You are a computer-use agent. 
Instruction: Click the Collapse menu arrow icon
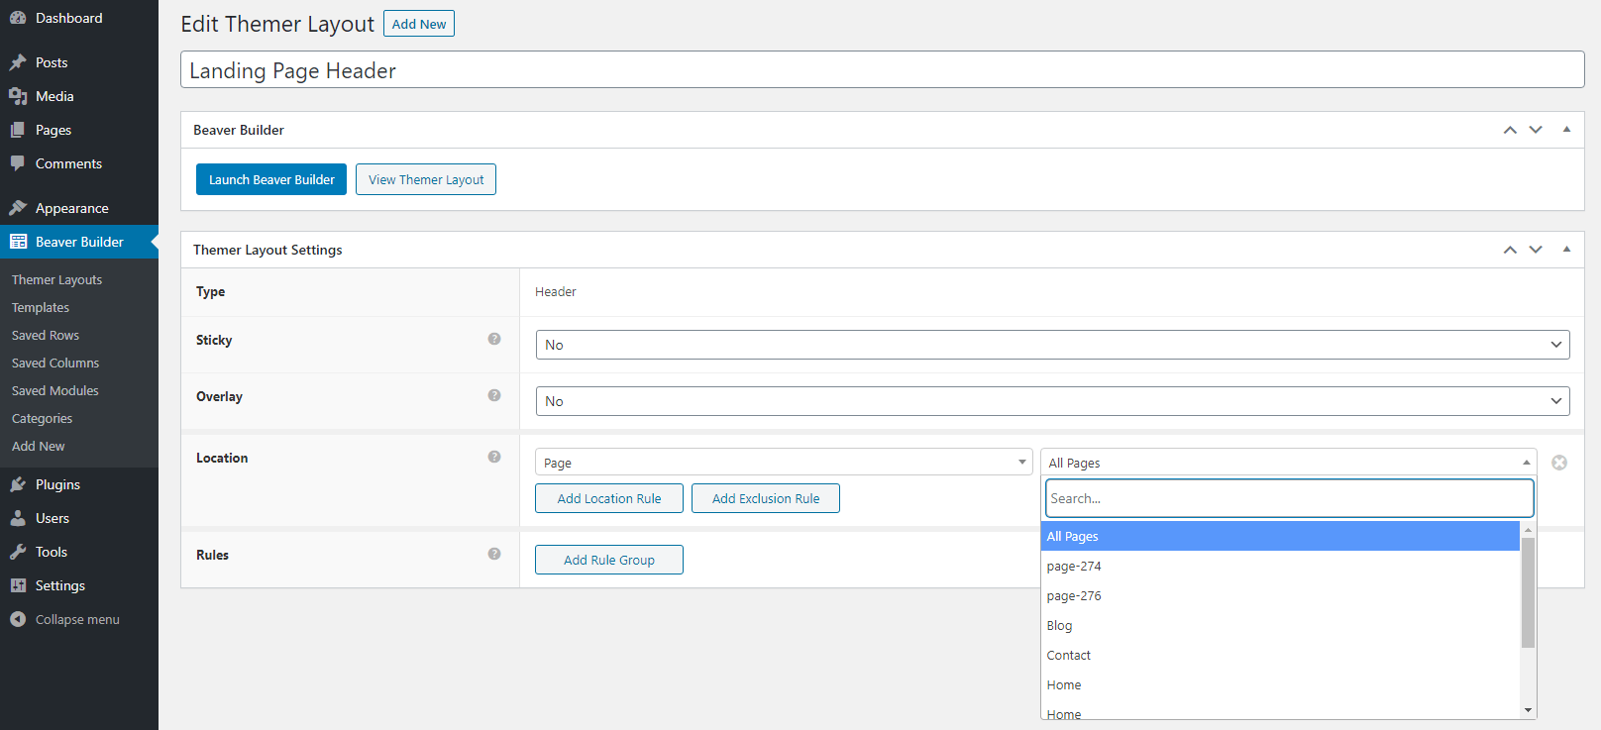[18, 619]
